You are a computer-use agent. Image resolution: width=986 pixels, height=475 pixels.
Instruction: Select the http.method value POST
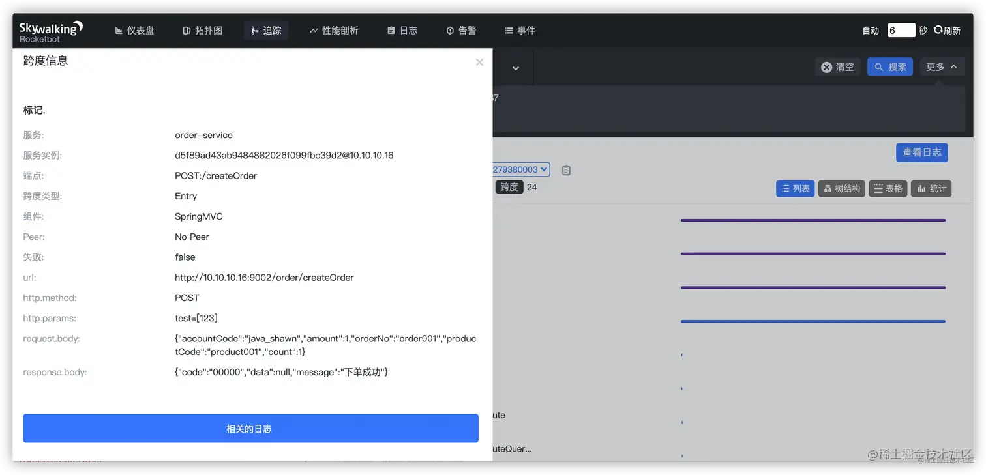pyautogui.click(x=187, y=298)
